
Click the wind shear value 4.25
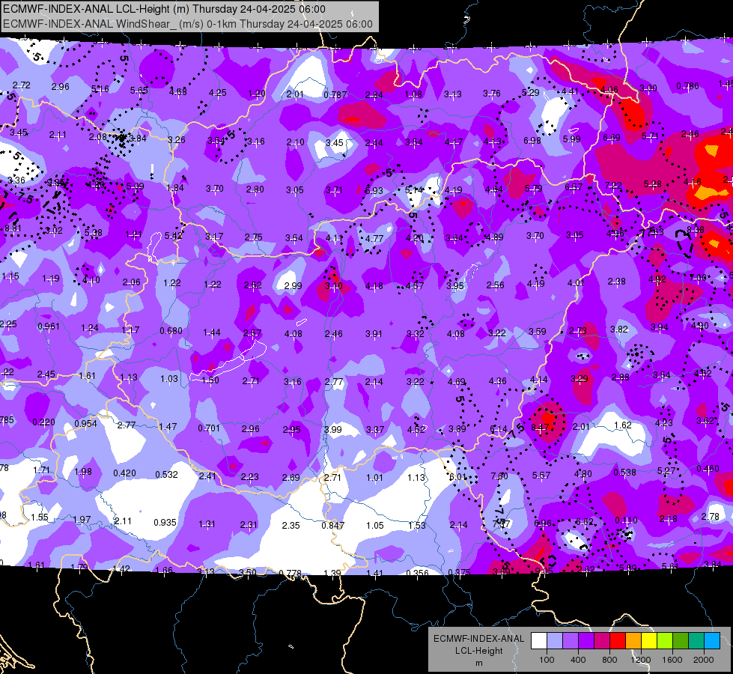pos(217,93)
